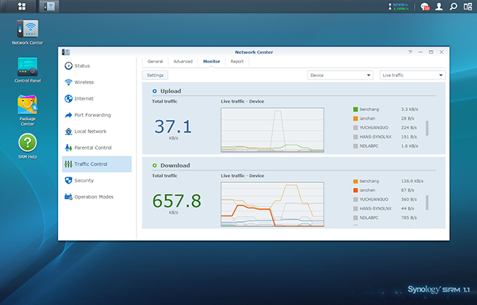Image resolution: width=477 pixels, height=305 pixels.
Task: Launch SRM Help desktop shortcut
Action: click(x=27, y=143)
